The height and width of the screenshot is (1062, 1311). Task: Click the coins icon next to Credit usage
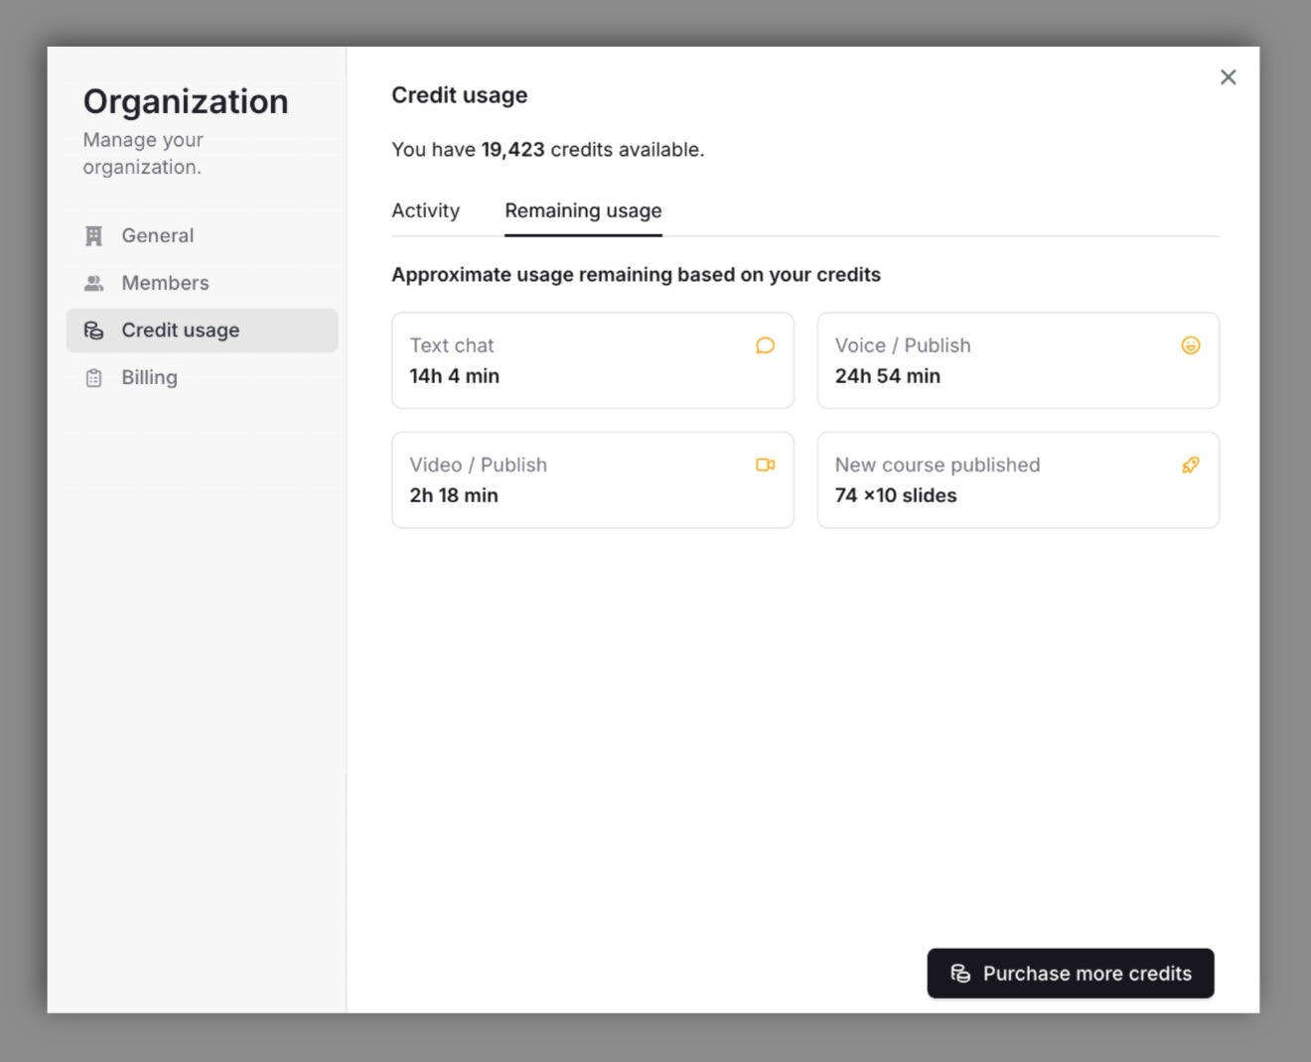tap(93, 330)
